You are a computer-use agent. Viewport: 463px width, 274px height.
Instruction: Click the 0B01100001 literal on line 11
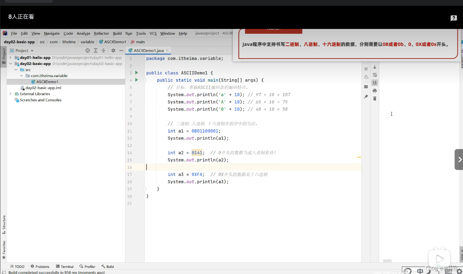[x=205, y=131]
